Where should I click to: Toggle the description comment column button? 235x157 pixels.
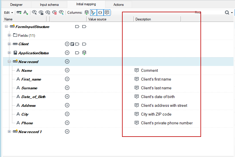107,13
